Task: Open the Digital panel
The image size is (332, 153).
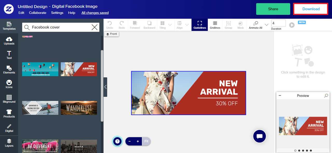Action: 9,128
